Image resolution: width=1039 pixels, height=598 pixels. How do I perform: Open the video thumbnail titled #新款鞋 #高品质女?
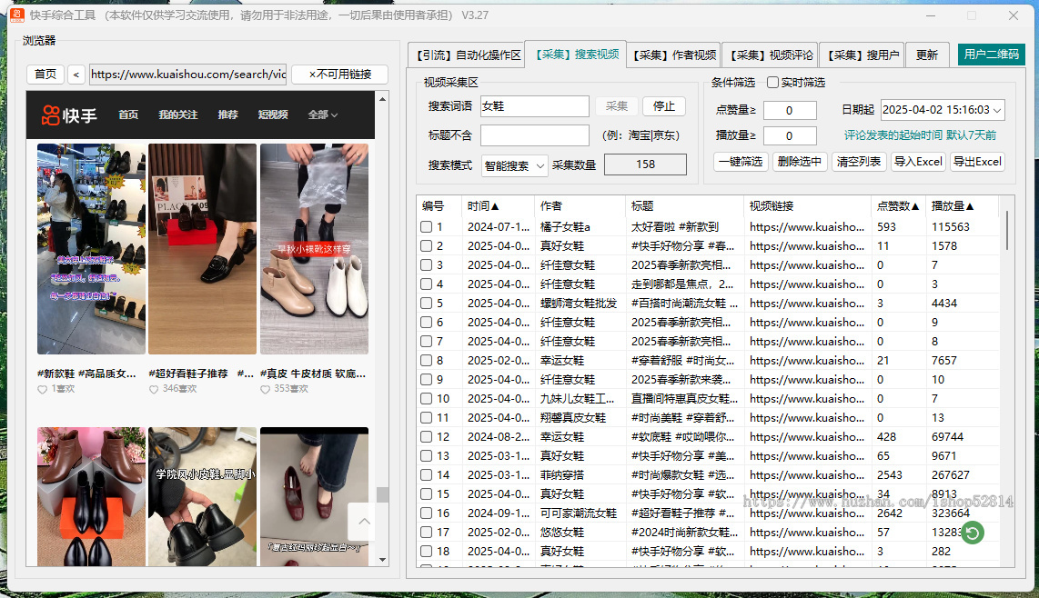tap(92, 249)
